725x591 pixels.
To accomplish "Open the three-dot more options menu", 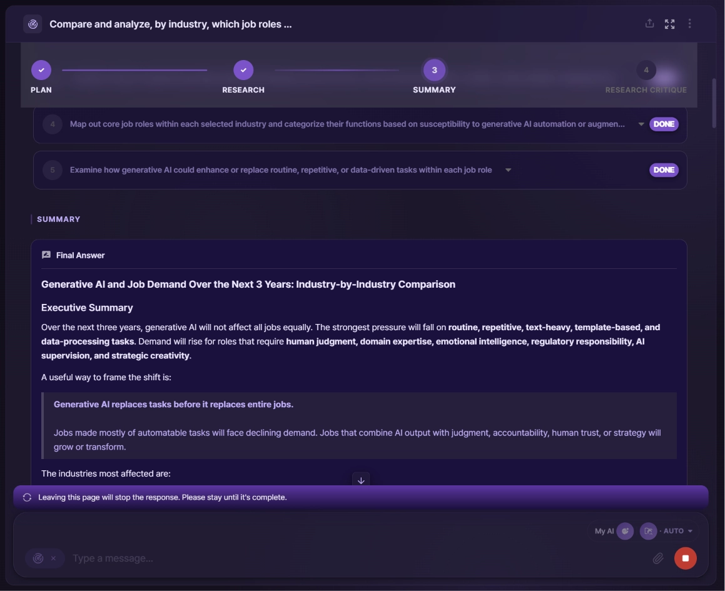I will tap(689, 24).
